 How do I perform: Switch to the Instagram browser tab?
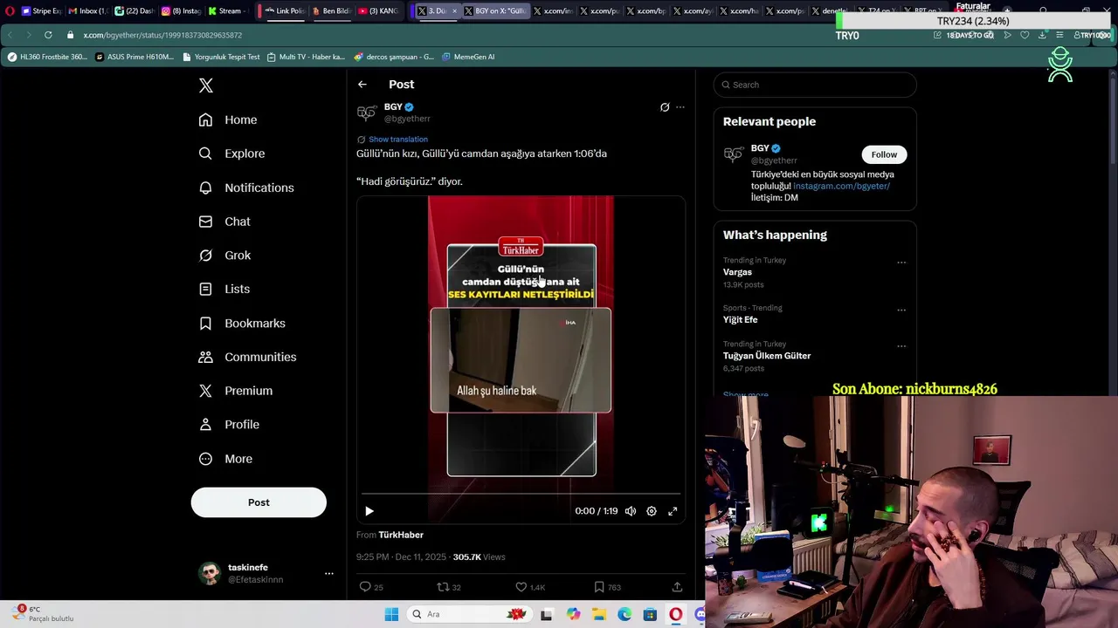181,11
